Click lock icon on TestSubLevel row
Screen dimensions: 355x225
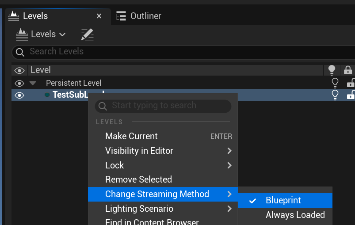[351, 95]
